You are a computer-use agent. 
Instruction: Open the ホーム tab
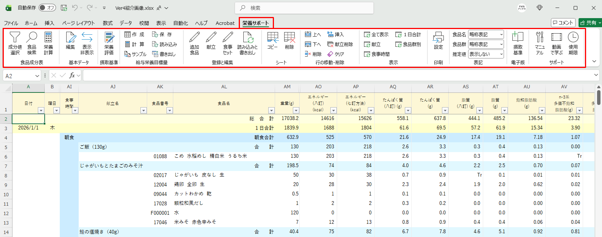31,23
